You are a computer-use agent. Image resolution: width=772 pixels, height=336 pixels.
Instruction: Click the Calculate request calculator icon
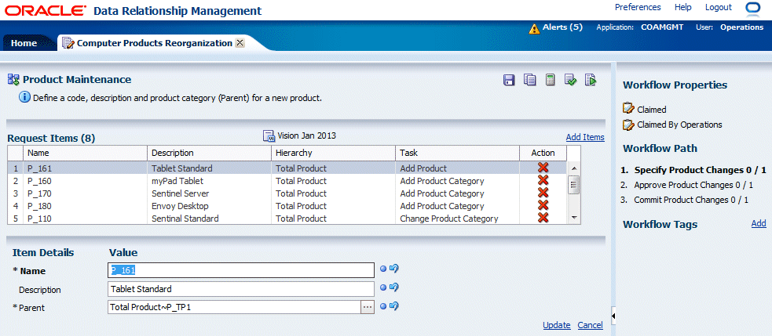[x=551, y=80]
